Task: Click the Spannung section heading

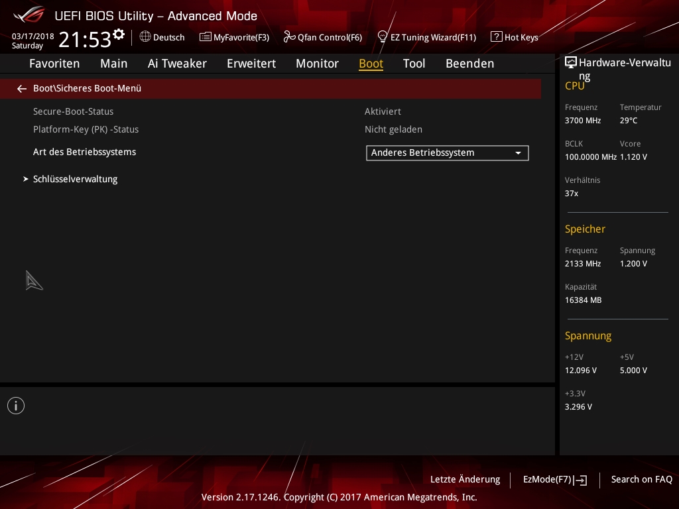Action: [x=588, y=336]
